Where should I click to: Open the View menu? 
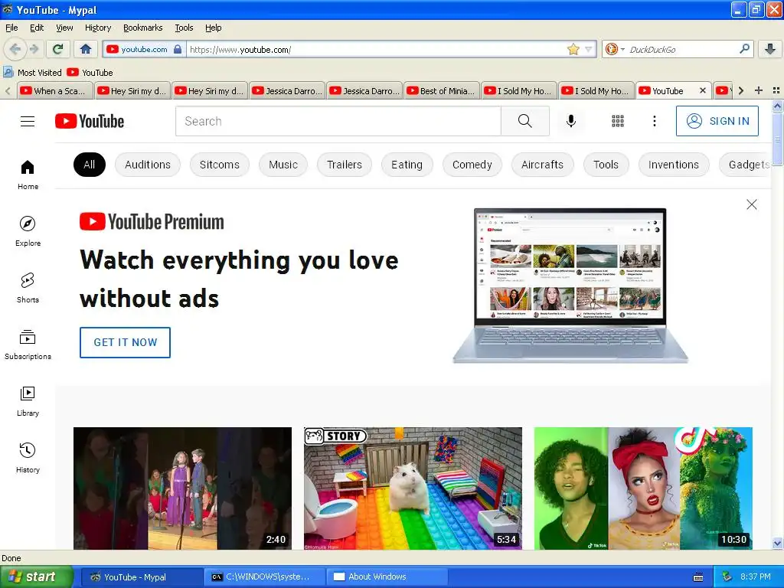click(x=64, y=28)
